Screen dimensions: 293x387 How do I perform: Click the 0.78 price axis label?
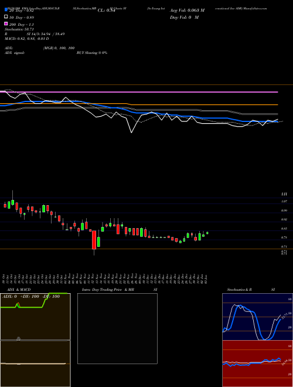(x=284, y=237)
